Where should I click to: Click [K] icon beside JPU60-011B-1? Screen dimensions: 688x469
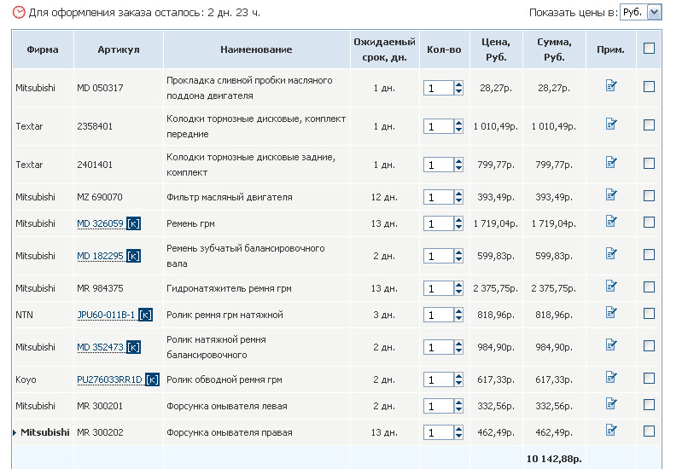[x=145, y=316]
